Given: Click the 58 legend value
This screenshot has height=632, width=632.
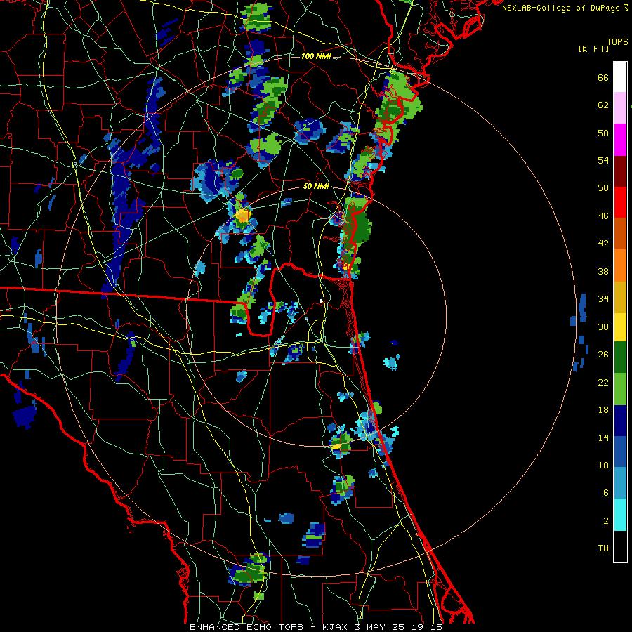Looking at the screenshot, I should coord(603,133).
